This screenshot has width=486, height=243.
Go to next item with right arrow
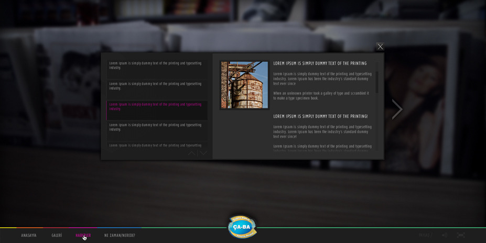(397, 109)
